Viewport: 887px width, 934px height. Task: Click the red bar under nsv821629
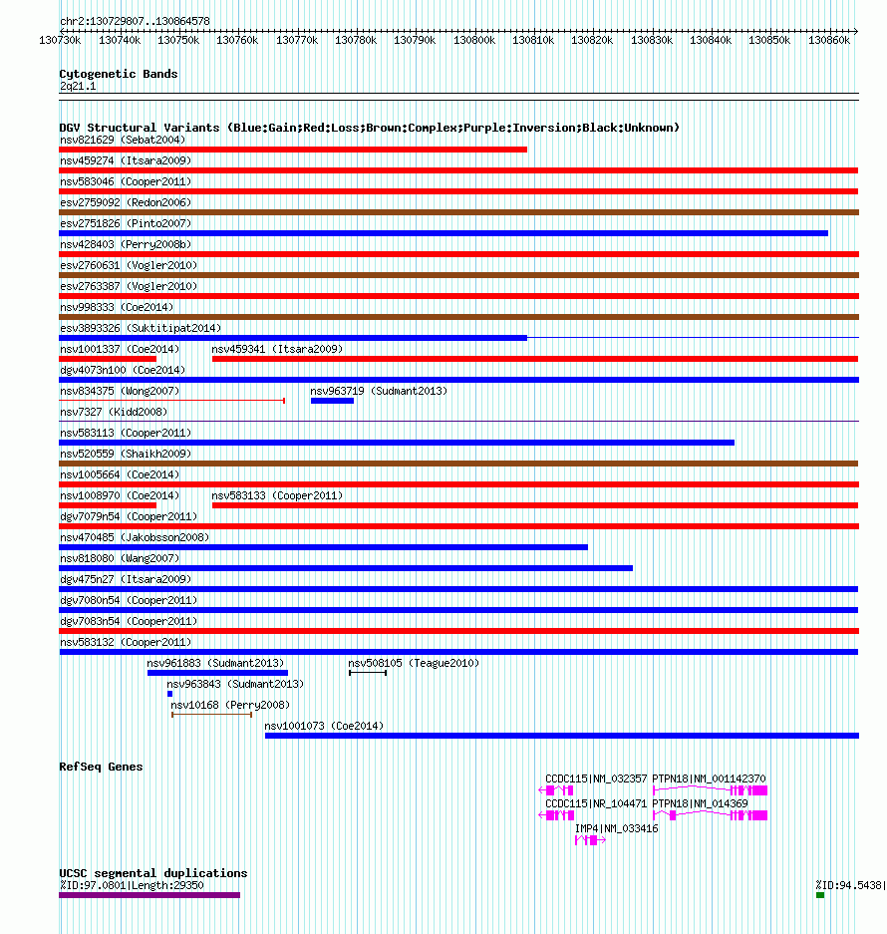click(293, 150)
